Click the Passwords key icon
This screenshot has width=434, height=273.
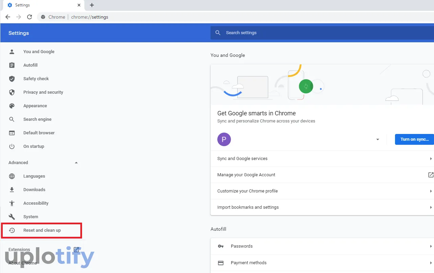pyautogui.click(x=221, y=246)
